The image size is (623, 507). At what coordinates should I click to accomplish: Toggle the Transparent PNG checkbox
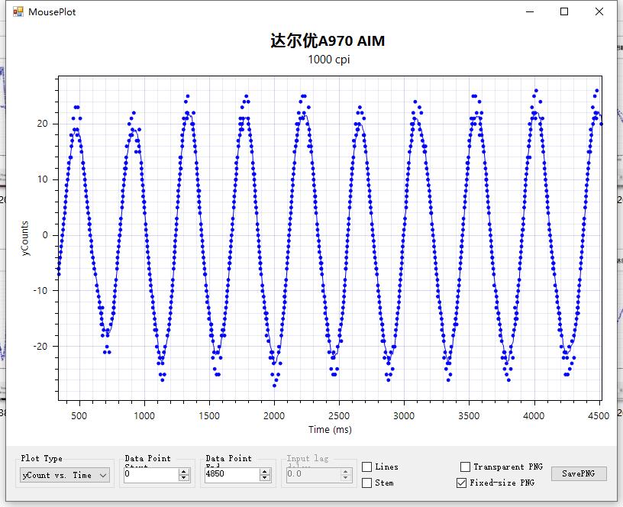[465, 467]
